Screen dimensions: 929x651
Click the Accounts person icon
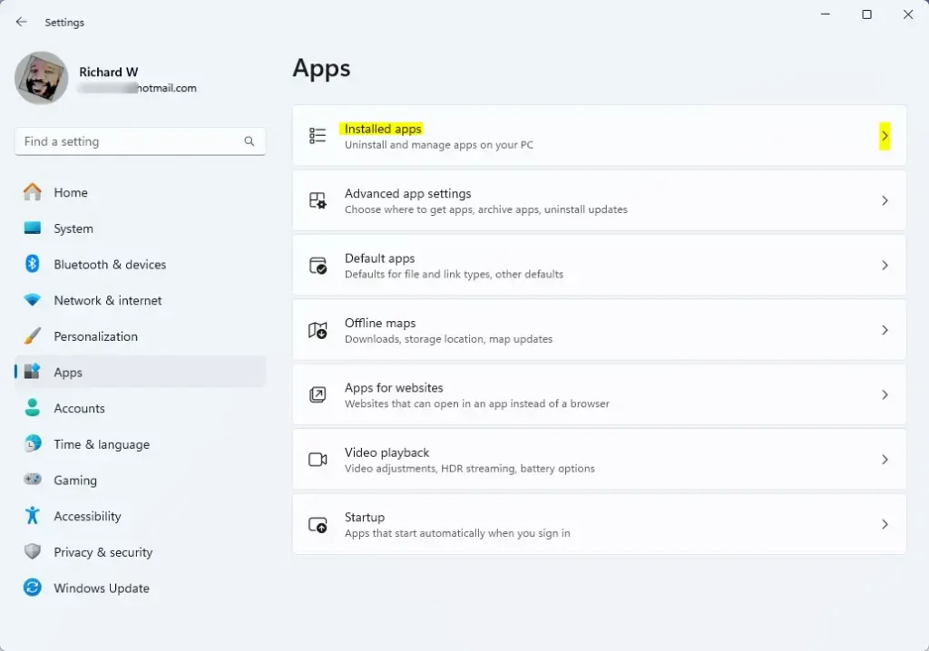(33, 407)
